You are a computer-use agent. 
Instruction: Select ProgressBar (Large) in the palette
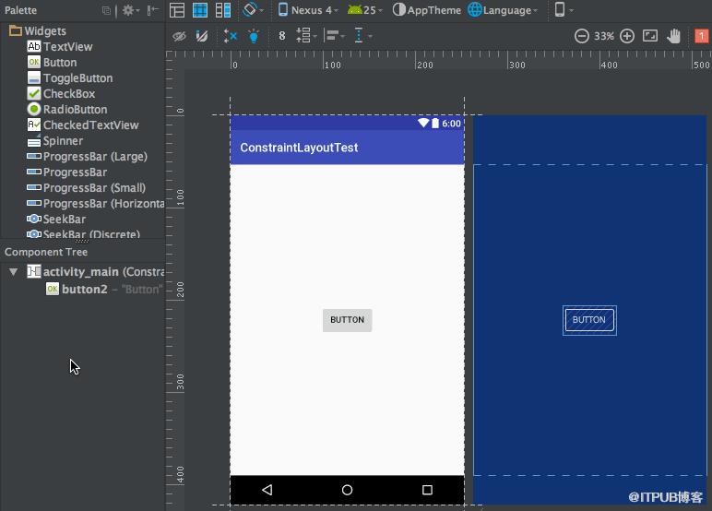[88, 156]
